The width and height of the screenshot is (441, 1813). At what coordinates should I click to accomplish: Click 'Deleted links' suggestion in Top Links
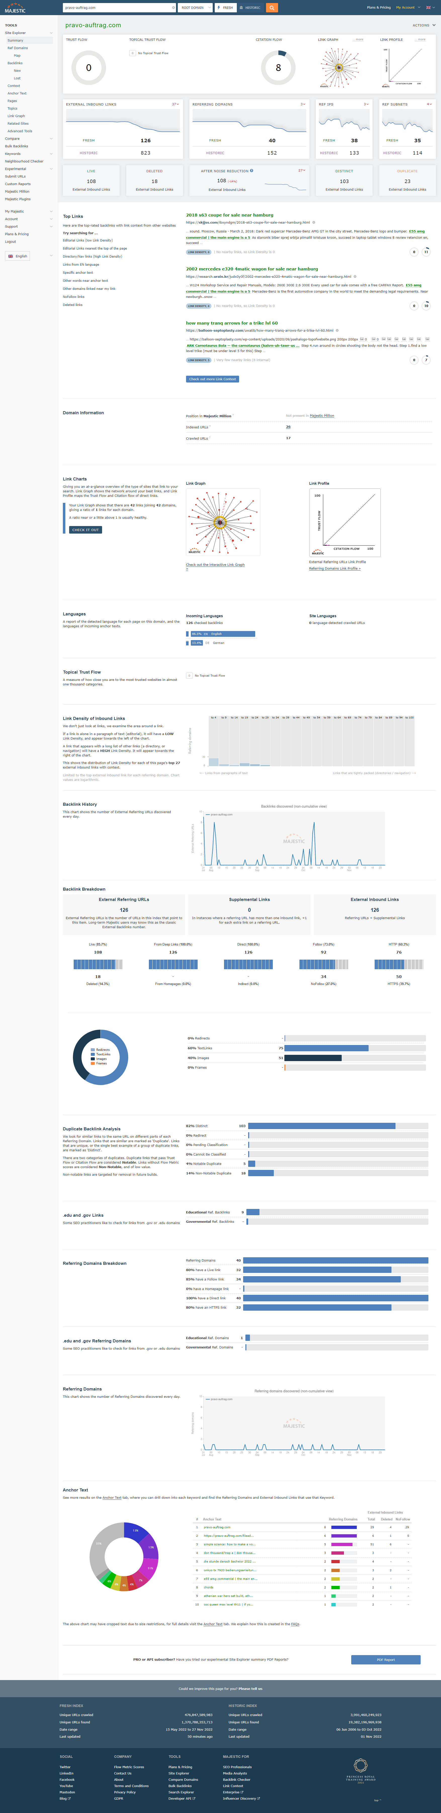coord(72,305)
